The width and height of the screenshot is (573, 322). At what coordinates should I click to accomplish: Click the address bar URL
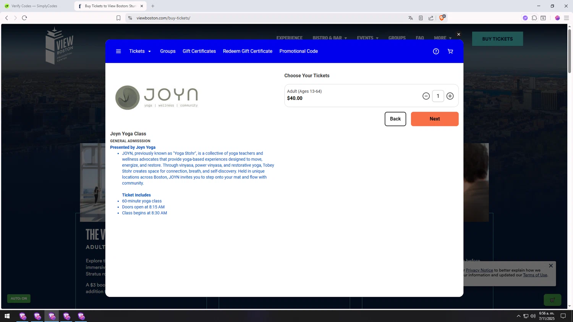(163, 18)
